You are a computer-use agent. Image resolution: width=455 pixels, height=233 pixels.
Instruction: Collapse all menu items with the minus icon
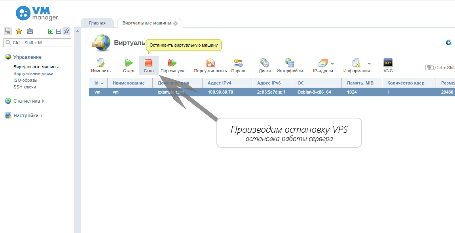coord(58,31)
